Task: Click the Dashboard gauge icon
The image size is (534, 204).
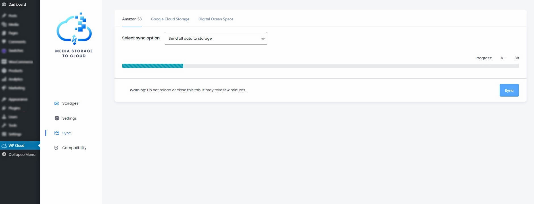Action: coord(4,4)
